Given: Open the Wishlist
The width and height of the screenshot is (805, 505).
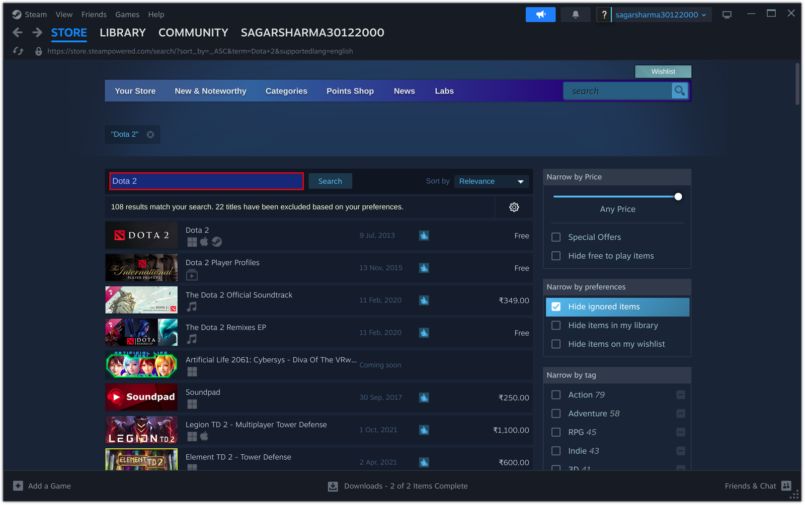Looking at the screenshot, I should coord(663,71).
